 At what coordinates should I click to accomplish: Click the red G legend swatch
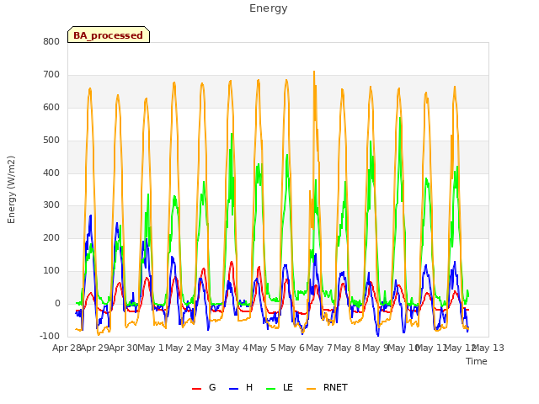tap(196, 389)
